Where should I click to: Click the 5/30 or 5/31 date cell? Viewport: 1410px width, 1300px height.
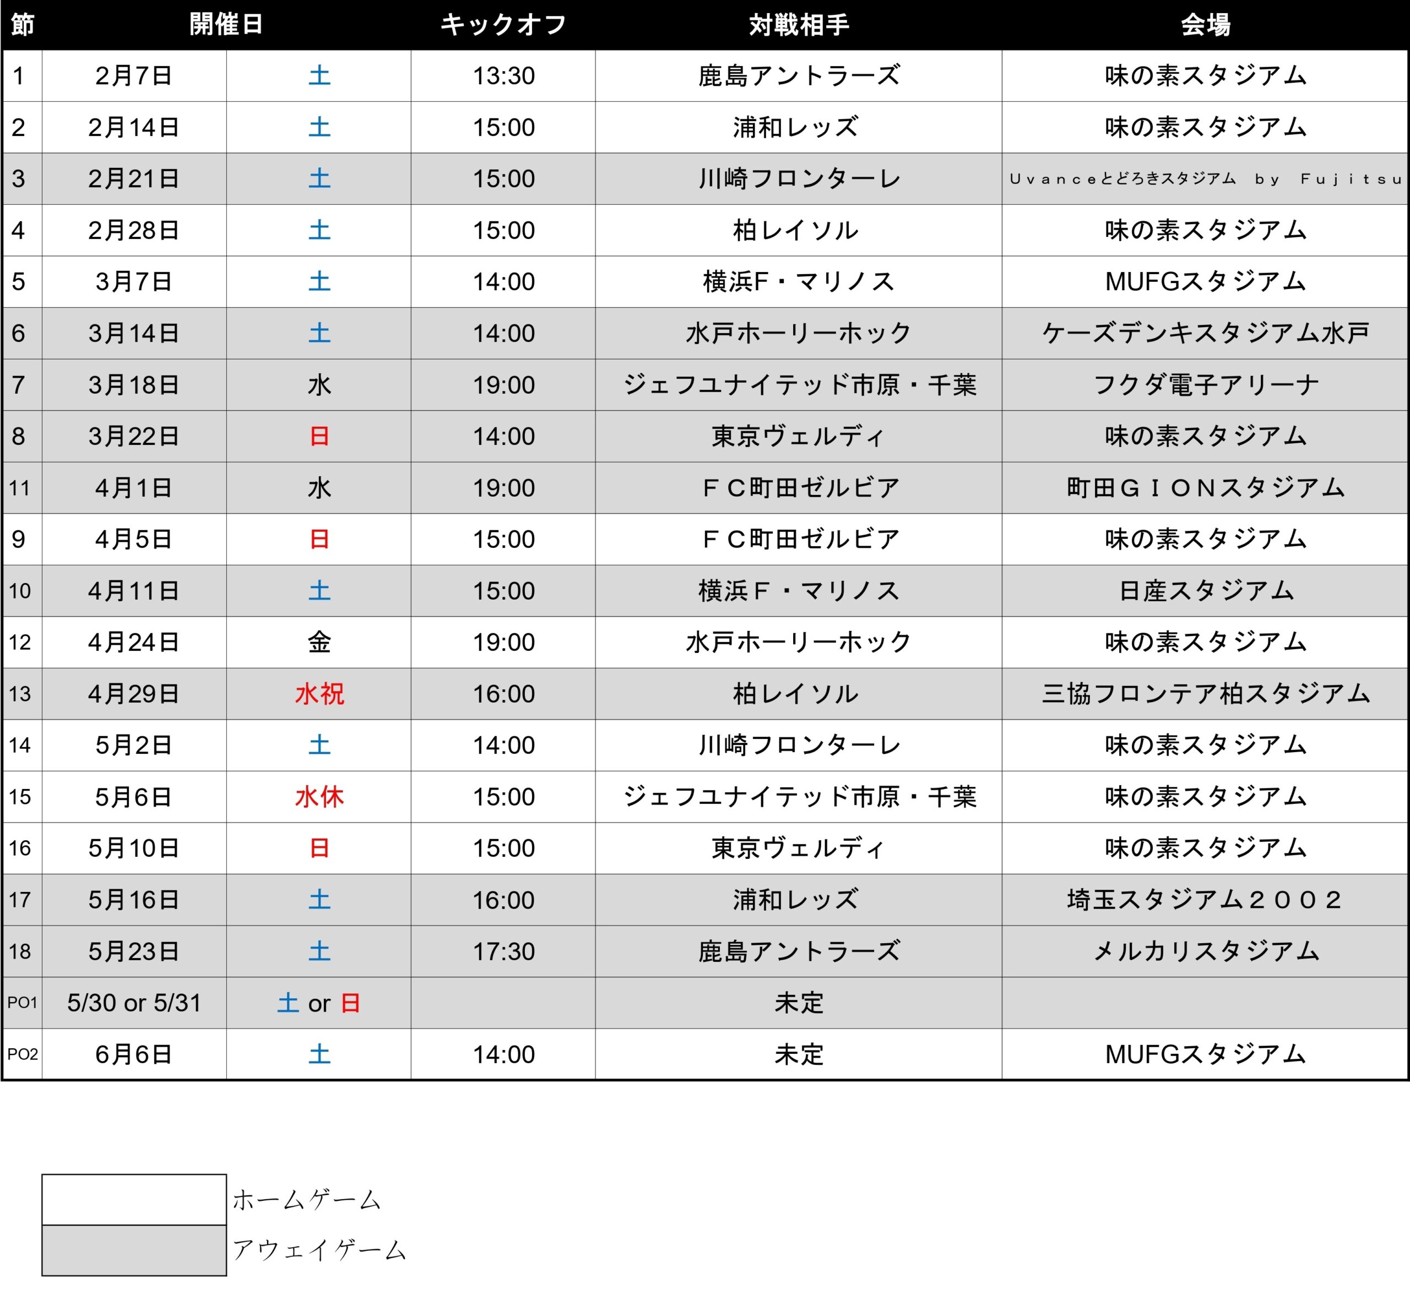(x=134, y=1003)
